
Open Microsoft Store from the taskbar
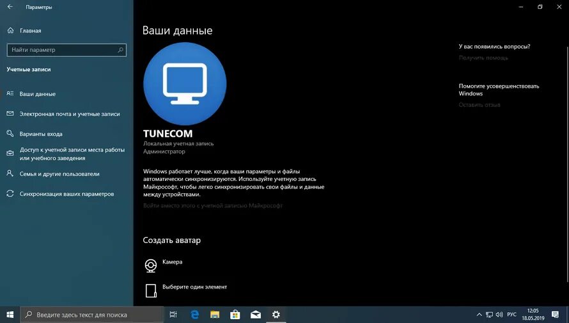(235, 314)
